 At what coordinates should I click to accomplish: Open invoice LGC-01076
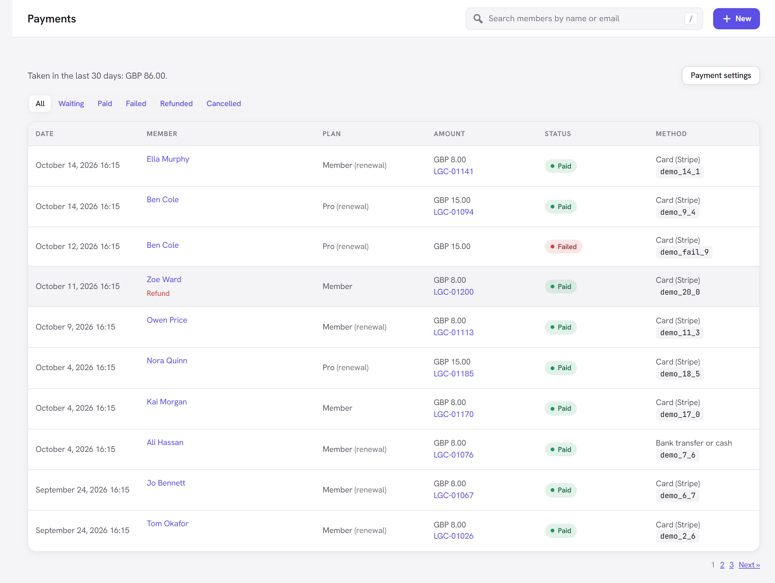point(453,455)
